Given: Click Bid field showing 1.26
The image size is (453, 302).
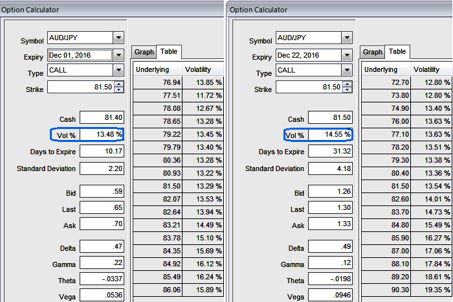Looking at the screenshot, I should pyautogui.click(x=331, y=191).
